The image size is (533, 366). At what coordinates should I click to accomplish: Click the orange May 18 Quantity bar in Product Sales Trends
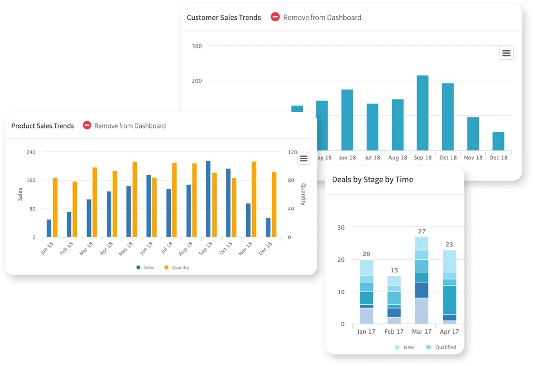(134, 199)
